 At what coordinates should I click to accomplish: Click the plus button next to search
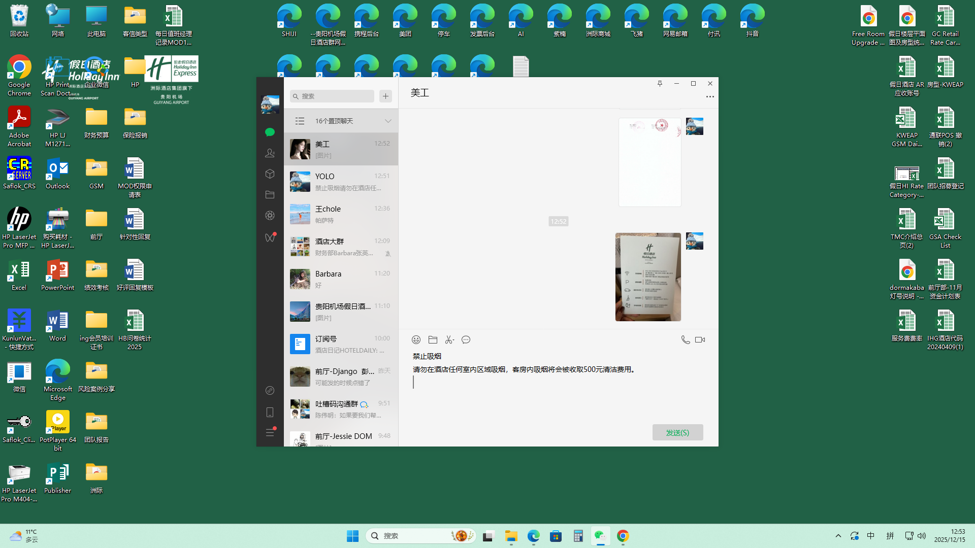tap(385, 96)
